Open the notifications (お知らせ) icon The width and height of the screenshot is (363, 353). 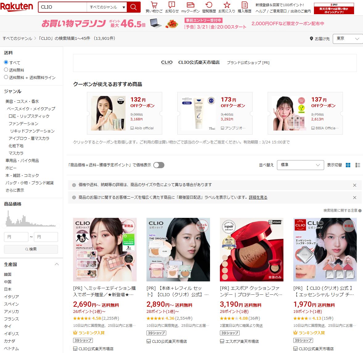pyautogui.click(x=172, y=7)
